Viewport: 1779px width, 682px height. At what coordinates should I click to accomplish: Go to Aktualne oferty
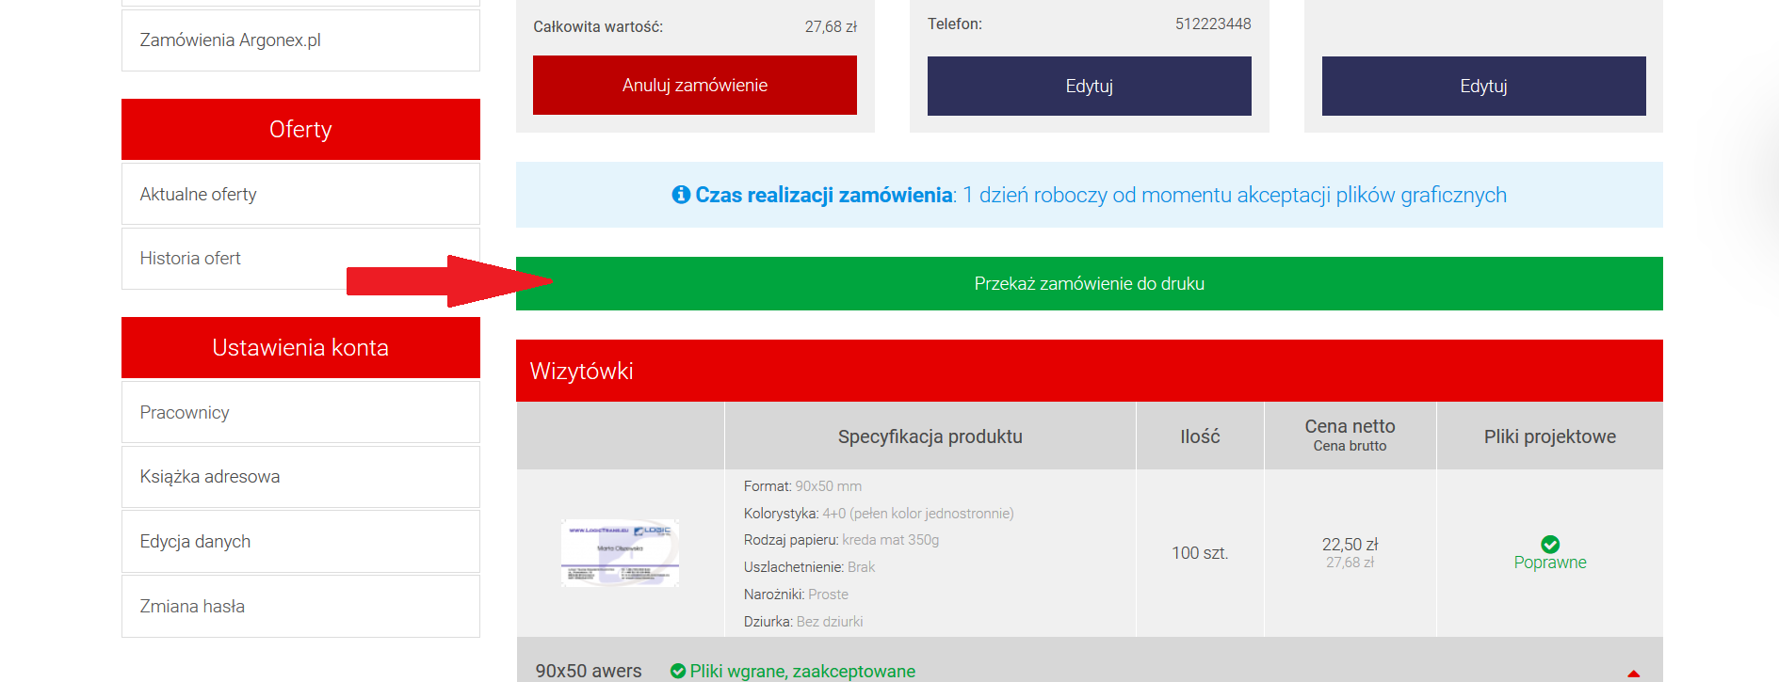pyautogui.click(x=300, y=194)
